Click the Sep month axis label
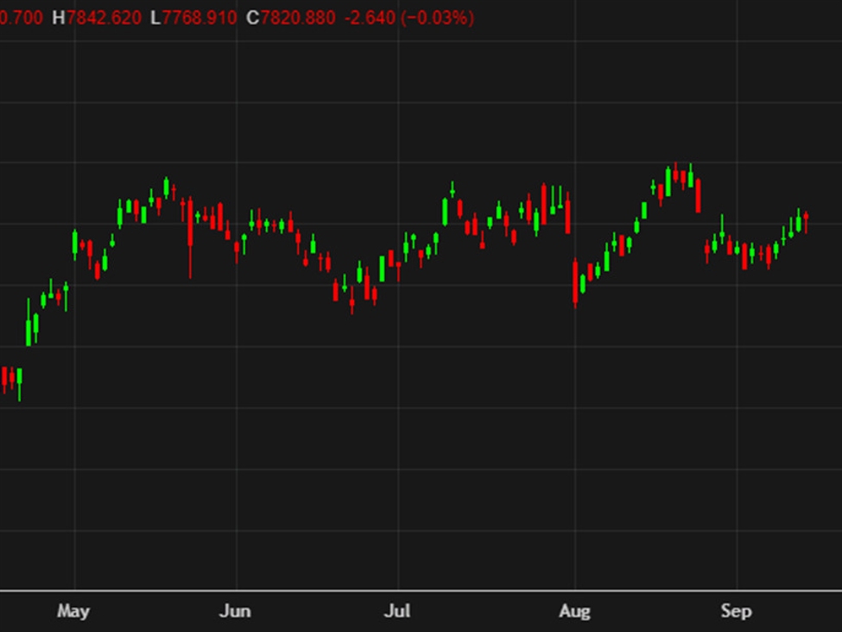Image resolution: width=842 pixels, height=632 pixels. click(736, 611)
